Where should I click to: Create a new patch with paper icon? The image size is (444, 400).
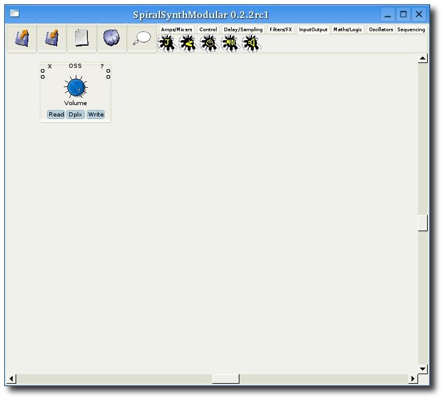pyautogui.click(x=82, y=38)
